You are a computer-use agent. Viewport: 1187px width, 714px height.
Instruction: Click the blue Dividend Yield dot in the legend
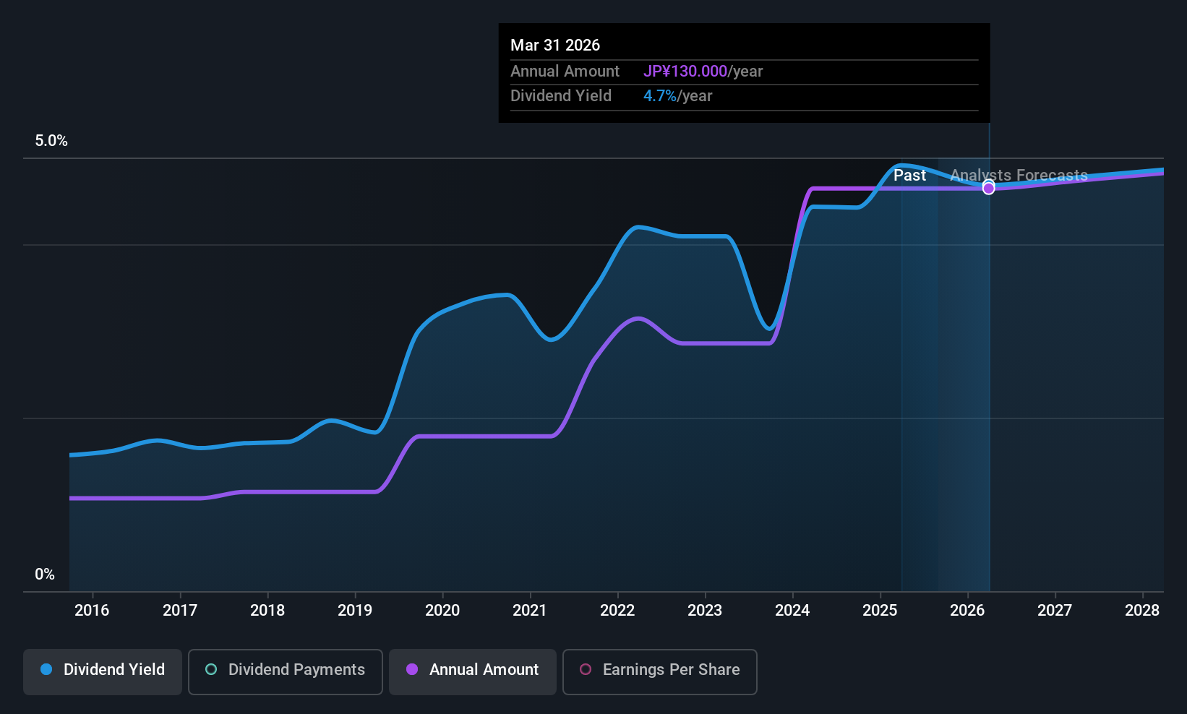click(46, 670)
